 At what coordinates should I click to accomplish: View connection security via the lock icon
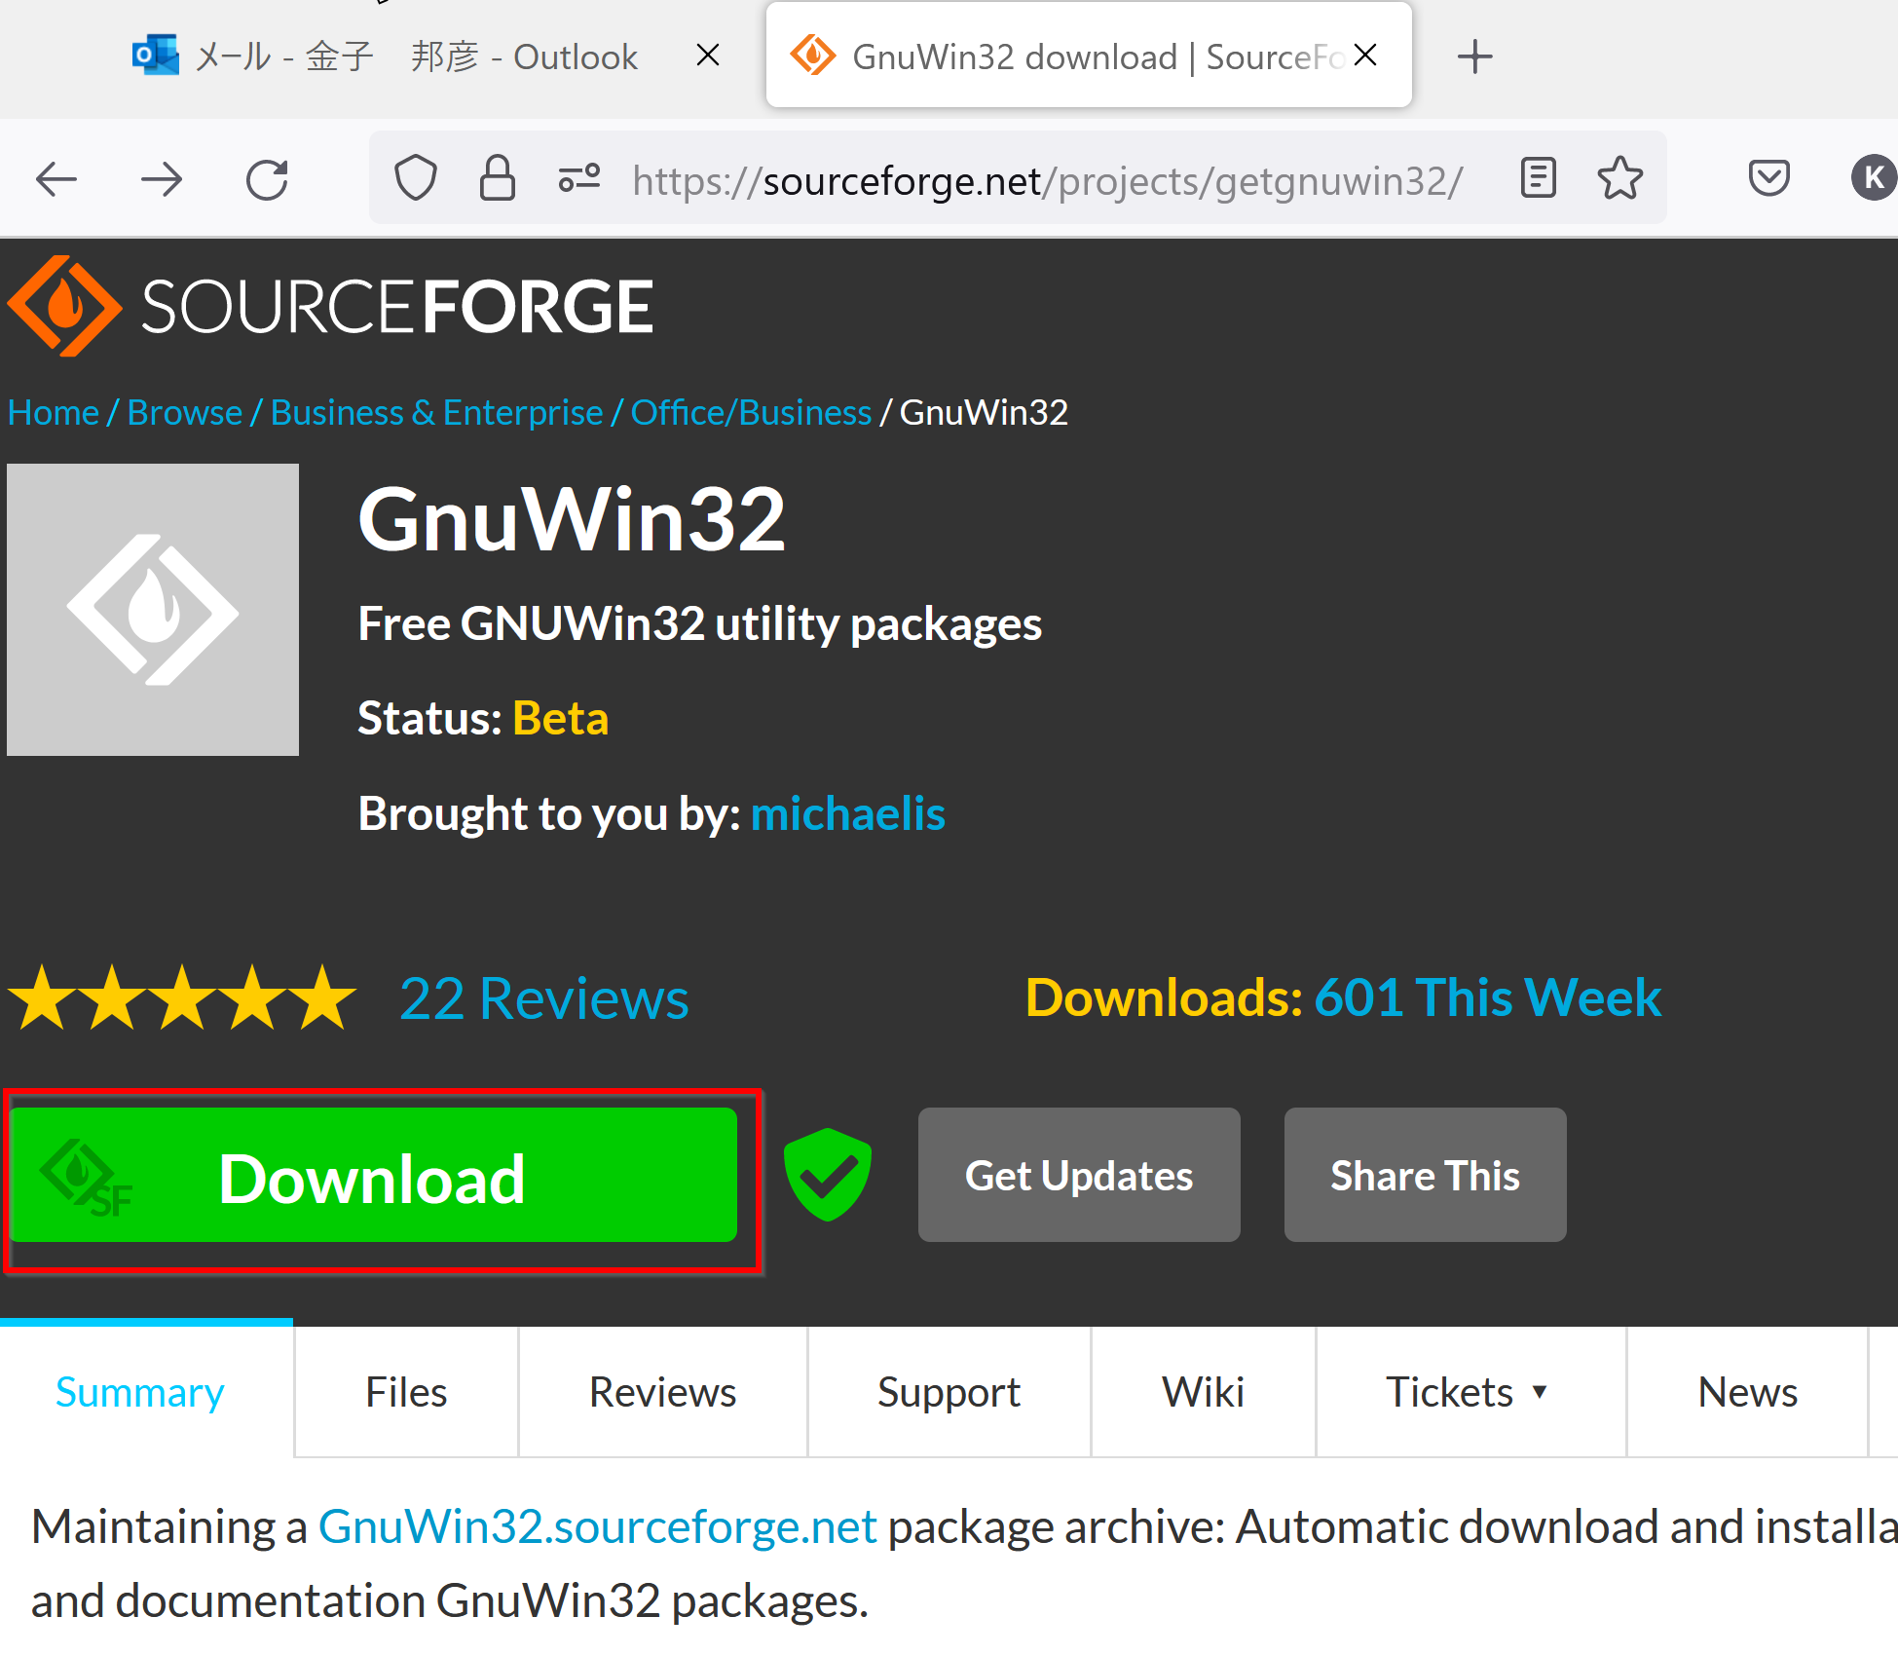[x=498, y=177]
